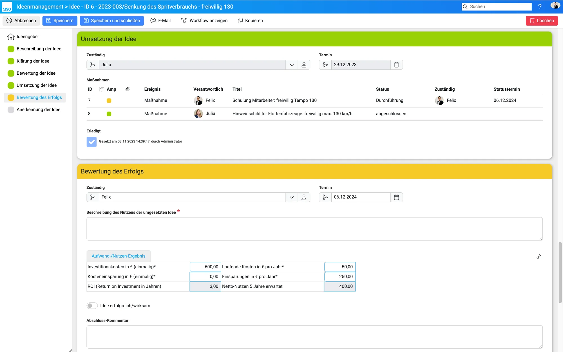Toggle Idee erfolgreich/wirksam switch
This screenshot has height=352, width=563.
tap(92, 306)
